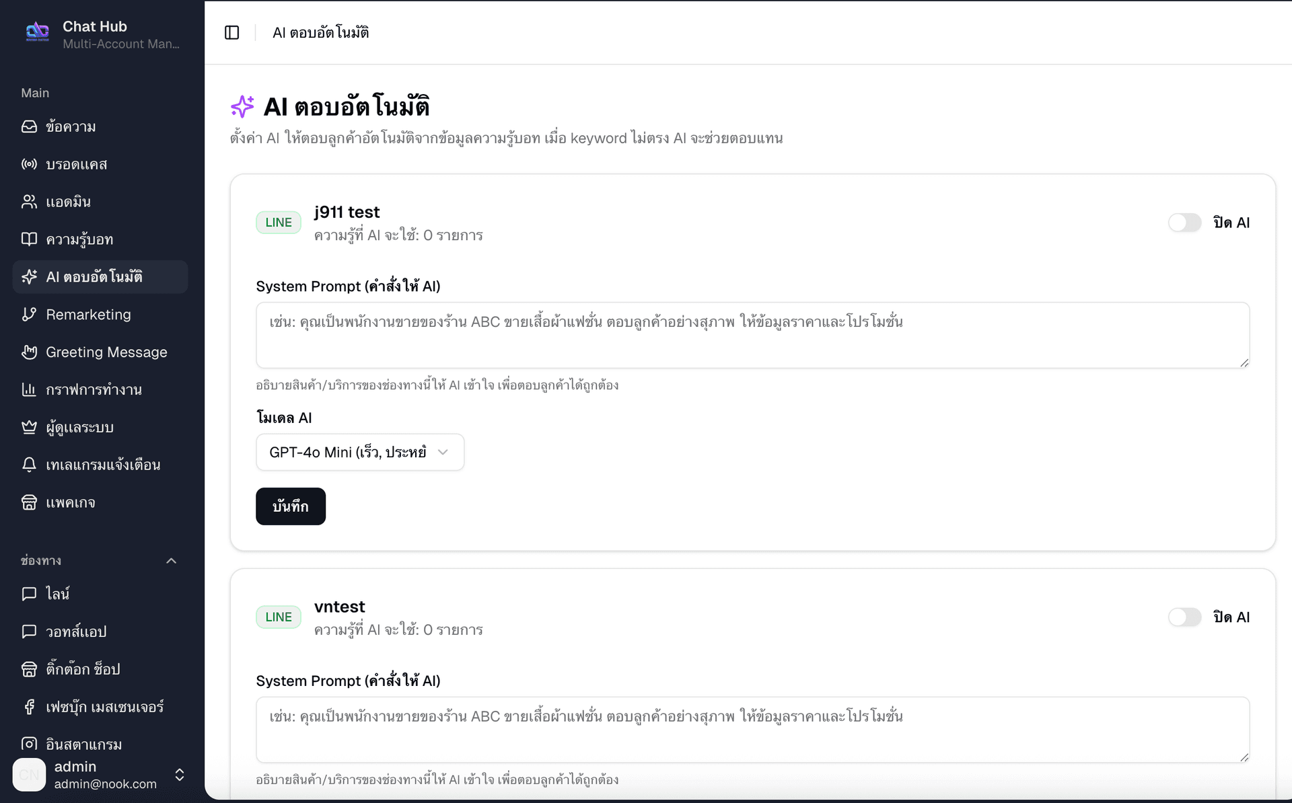Toggle the sidebar panel icon
Viewport: 1292px width, 803px height.
[231, 32]
